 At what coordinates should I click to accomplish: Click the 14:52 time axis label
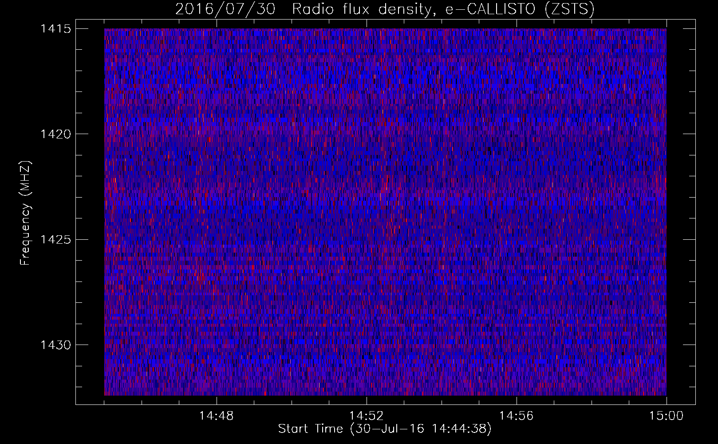tap(367, 416)
